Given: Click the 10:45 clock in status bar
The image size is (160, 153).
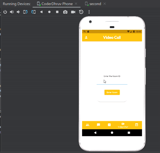Looking at the screenshot, I should coord(138,32).
